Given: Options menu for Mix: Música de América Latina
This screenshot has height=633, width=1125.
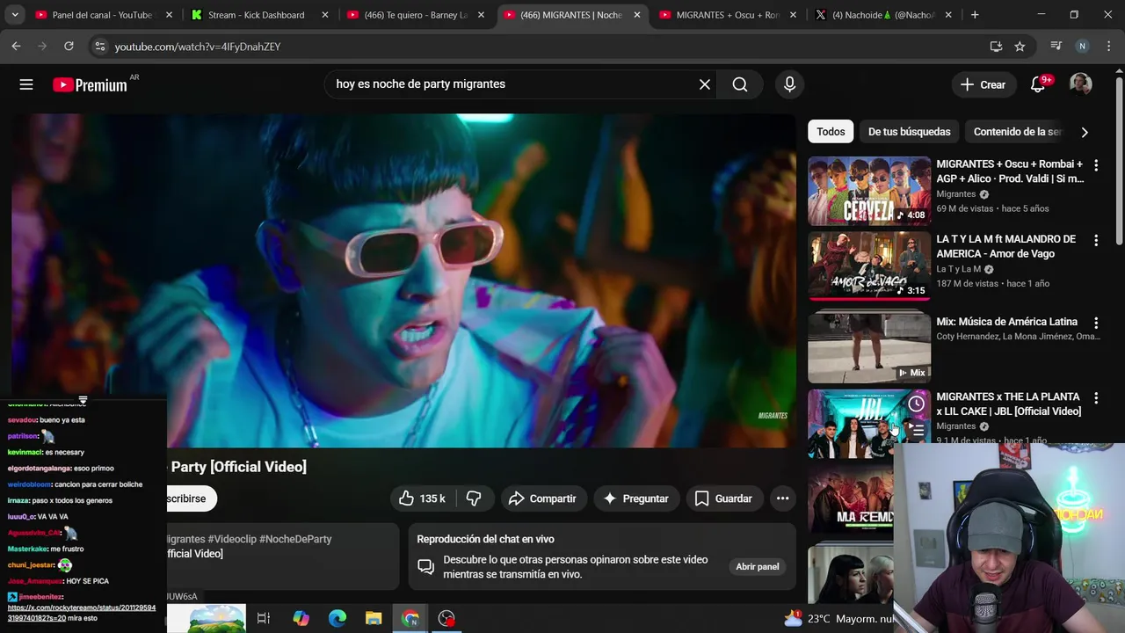Looking at the screenshot, I should pos(1096,323).
